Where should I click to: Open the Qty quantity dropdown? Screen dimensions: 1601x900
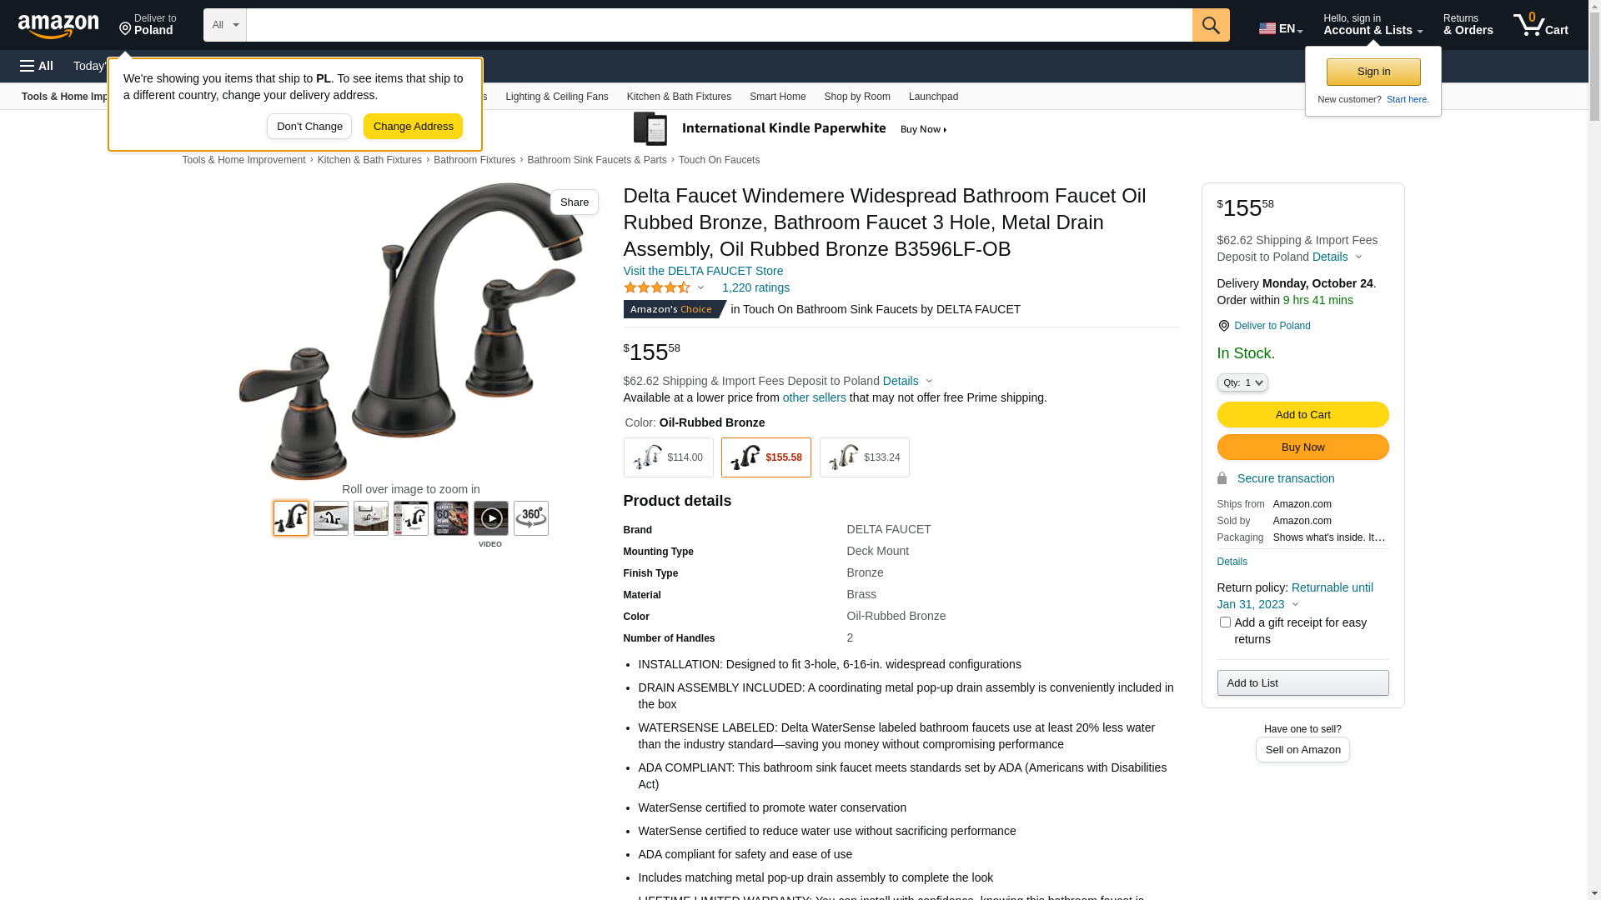pos(1242,382)
